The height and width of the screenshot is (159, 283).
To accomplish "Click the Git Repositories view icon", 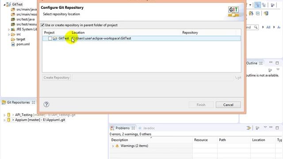I will (x=4, y=102).
